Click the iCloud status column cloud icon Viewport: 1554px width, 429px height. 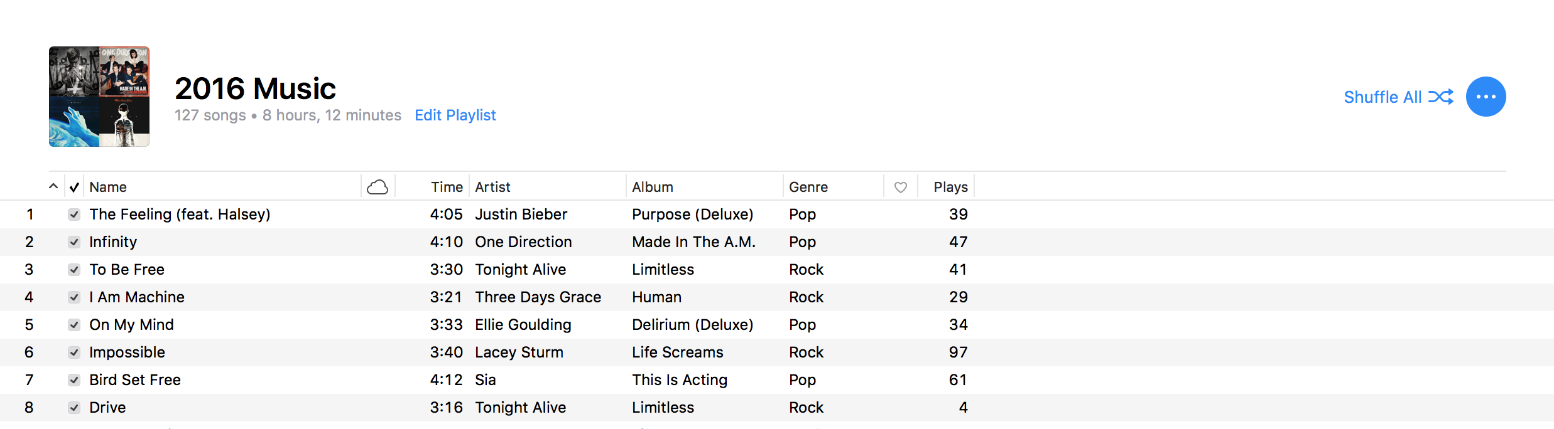coord(378,187)
